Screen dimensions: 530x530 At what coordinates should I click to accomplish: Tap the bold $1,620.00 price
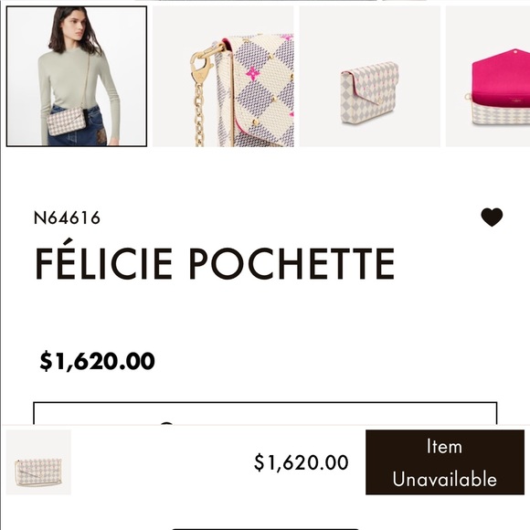point(98,361)
